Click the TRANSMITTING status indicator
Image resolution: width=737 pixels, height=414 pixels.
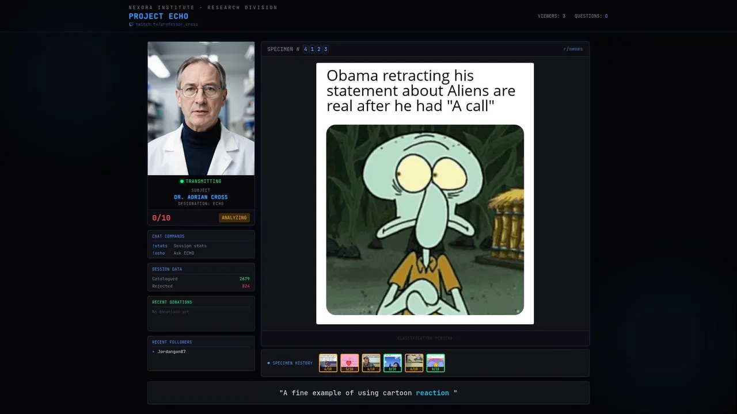point(201,181)
